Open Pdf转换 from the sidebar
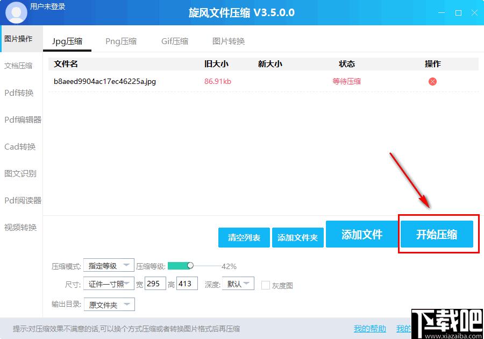 click(19, 93)
